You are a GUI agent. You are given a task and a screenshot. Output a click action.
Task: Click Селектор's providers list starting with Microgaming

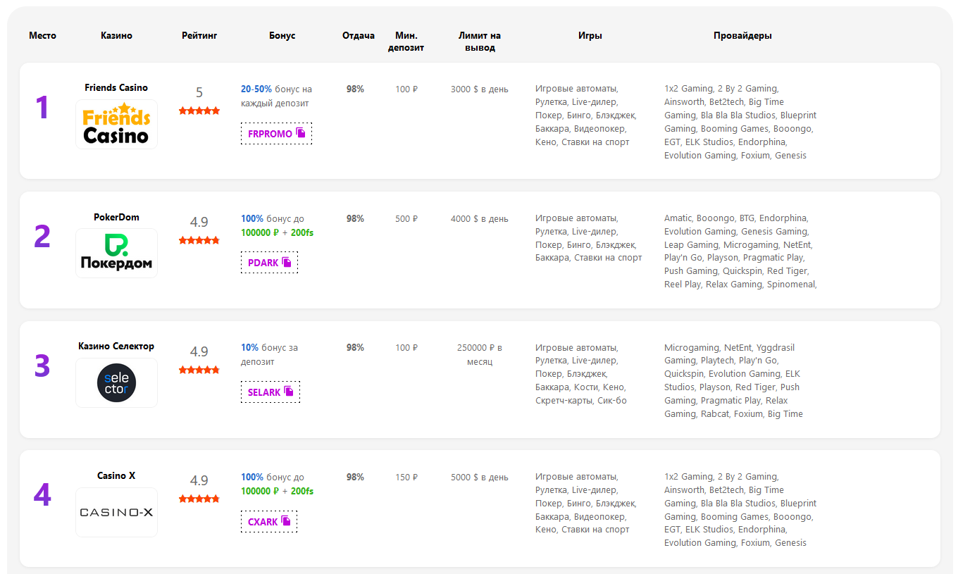click(x=734, y=380)
